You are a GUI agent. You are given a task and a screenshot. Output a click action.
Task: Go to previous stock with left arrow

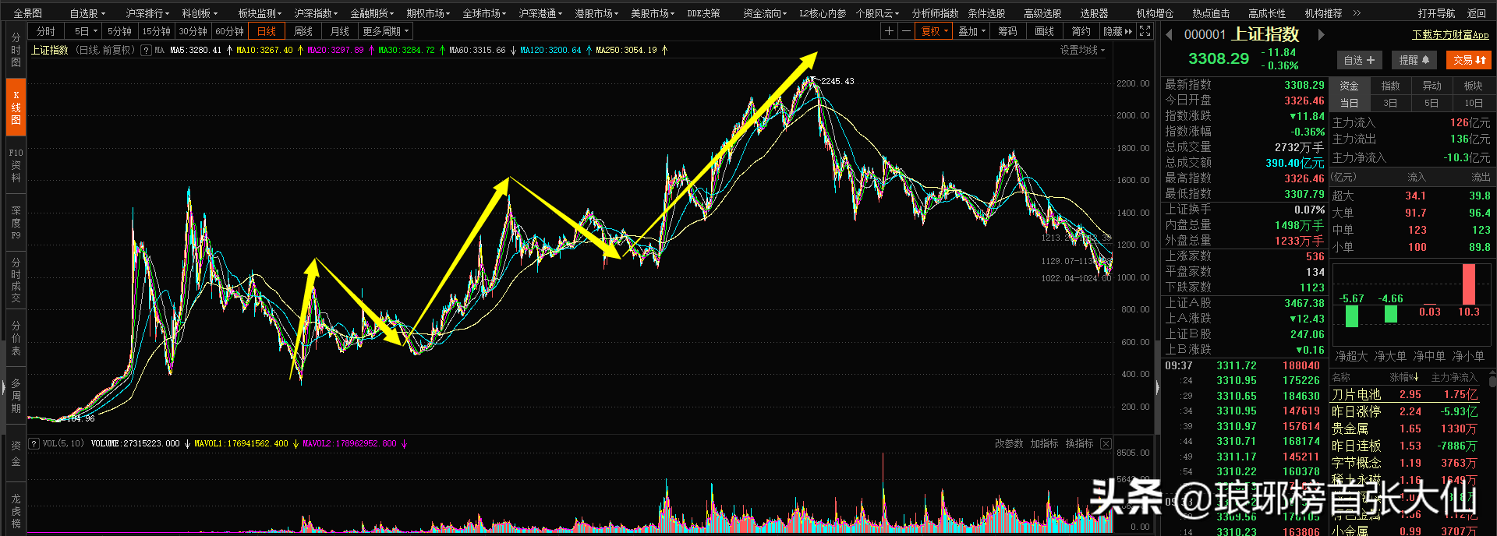1169,34
